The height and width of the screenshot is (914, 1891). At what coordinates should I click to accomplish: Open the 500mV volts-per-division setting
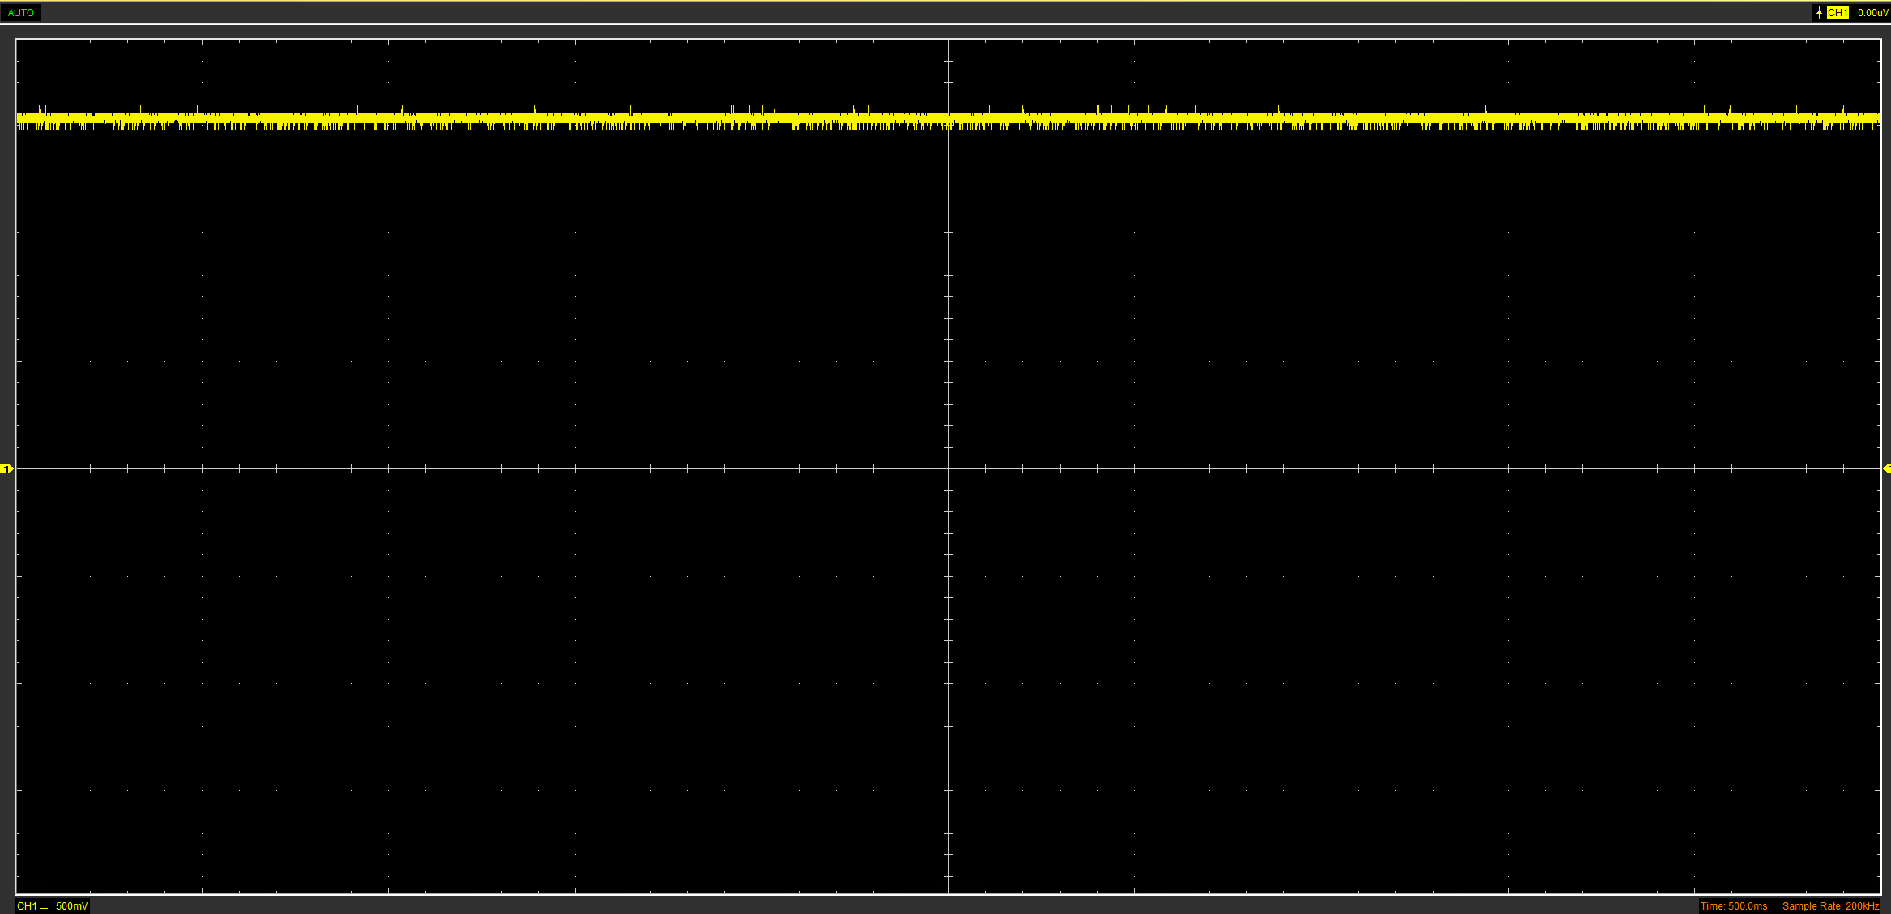[71, 907]
